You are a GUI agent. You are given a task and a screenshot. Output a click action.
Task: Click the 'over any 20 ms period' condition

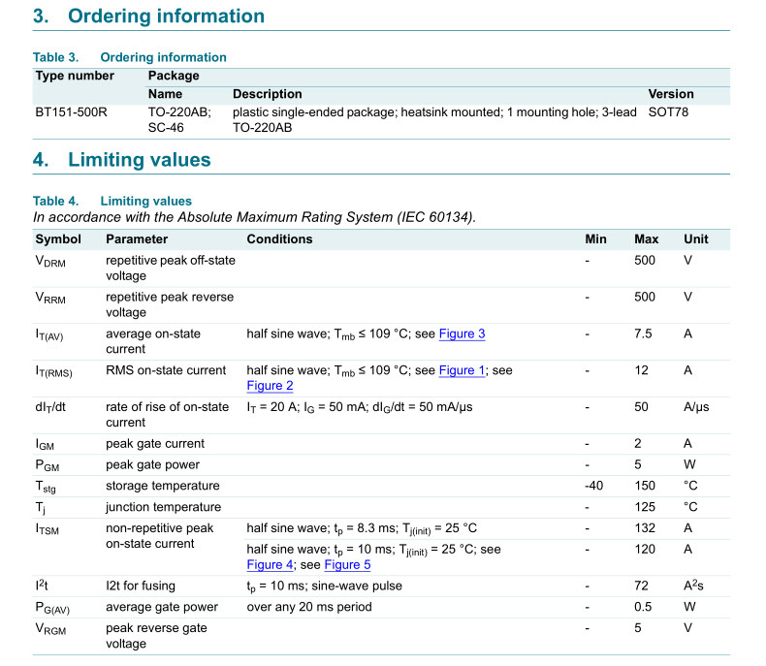[309, 607]
